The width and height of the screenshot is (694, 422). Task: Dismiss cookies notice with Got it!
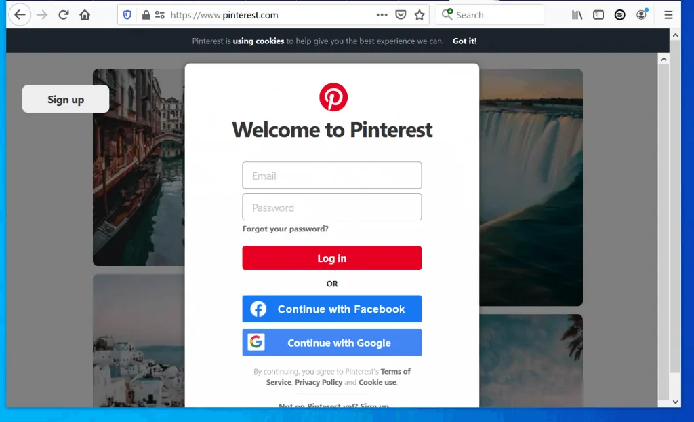click(x=464, y=41)
